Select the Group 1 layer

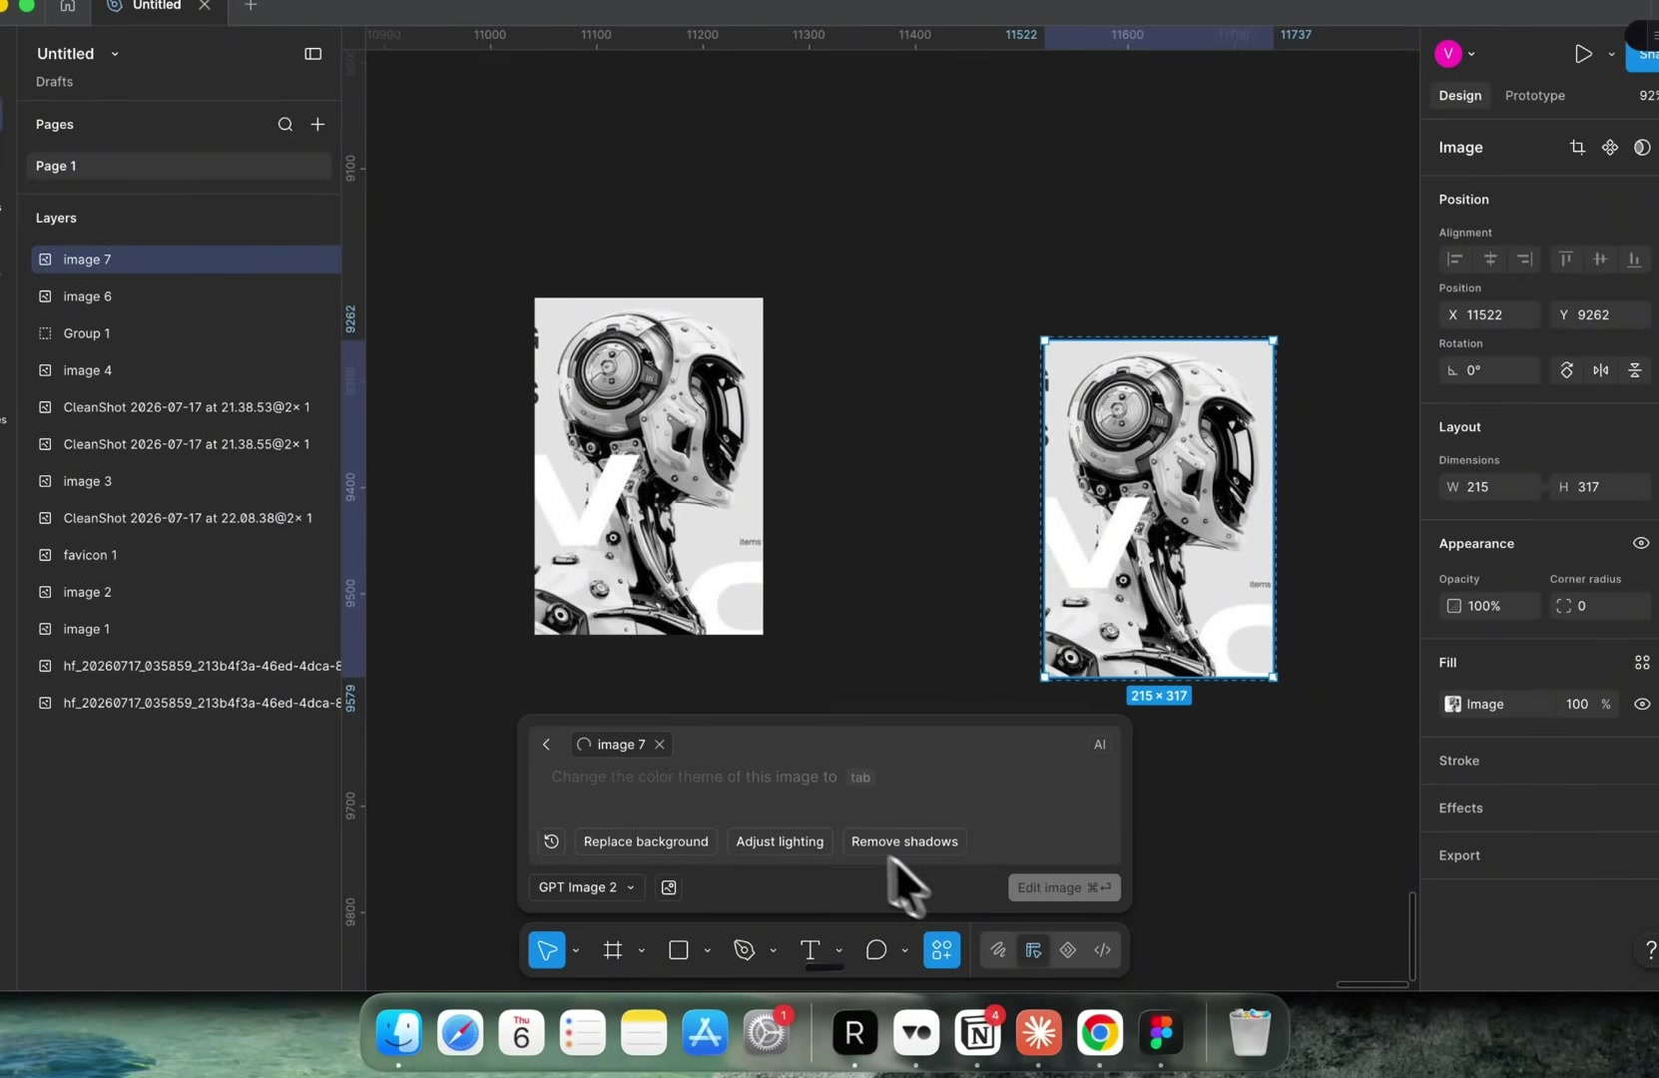tap(187, 333)
